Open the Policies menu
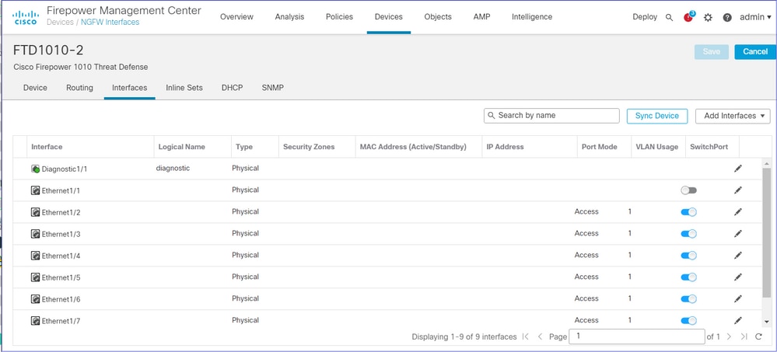The image size is (777, 352). [x=339, y=17]
